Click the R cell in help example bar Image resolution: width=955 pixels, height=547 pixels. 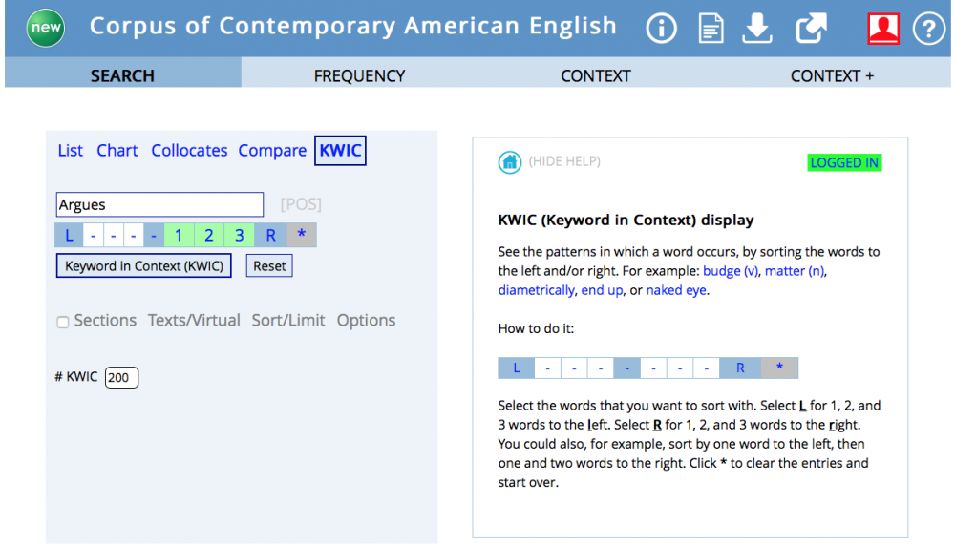740,368
